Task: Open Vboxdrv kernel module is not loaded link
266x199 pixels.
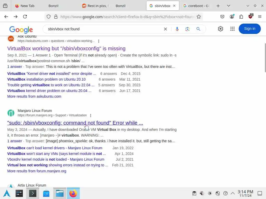Action: 56,159
